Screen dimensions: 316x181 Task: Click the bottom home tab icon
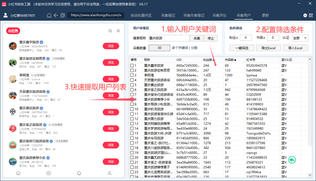tap(18, 173)
